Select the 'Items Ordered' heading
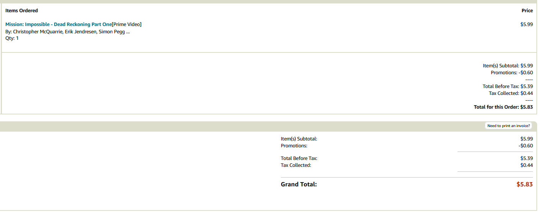 (21, 11)
